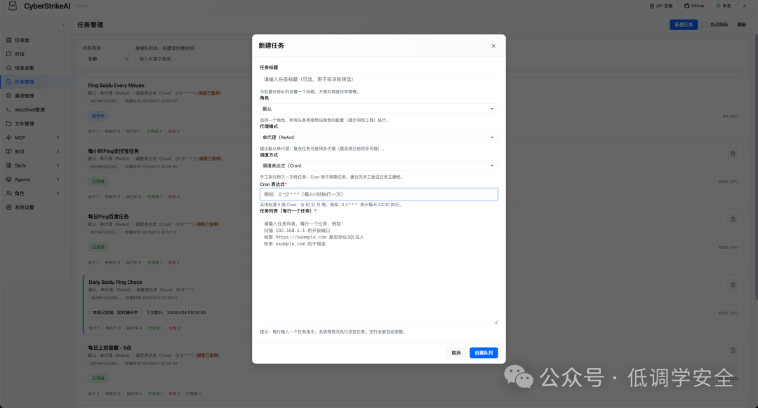Open the 代理模式 dropdown
Viewport: 758px width, 408px height.
pos(378,137)
